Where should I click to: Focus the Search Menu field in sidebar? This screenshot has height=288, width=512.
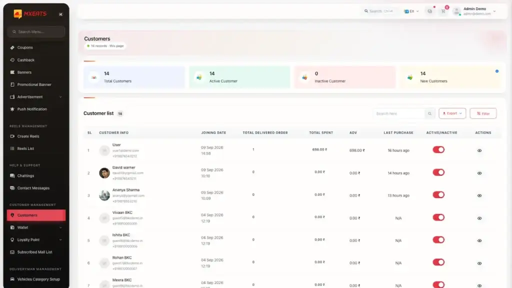36,31
